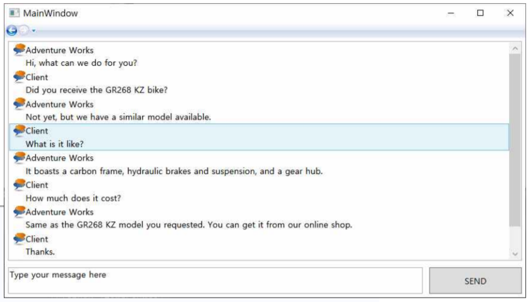The image size is (529, 302).
Task: Select 'How much does it cost?' text
Action: [73, 198]
